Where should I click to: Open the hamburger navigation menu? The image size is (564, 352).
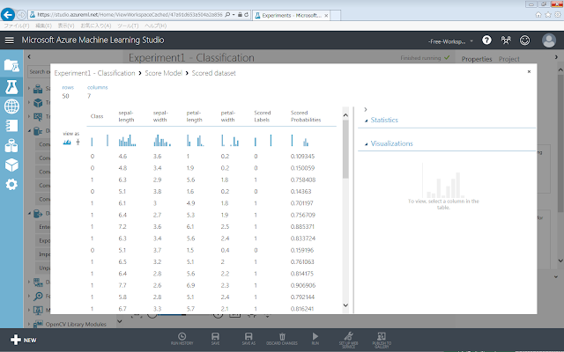10,40
